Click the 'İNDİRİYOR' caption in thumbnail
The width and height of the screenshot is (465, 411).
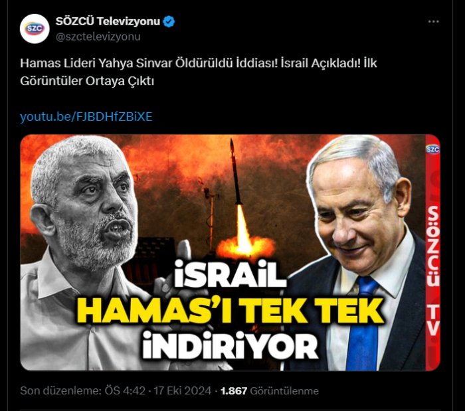(x=230, y=345)
